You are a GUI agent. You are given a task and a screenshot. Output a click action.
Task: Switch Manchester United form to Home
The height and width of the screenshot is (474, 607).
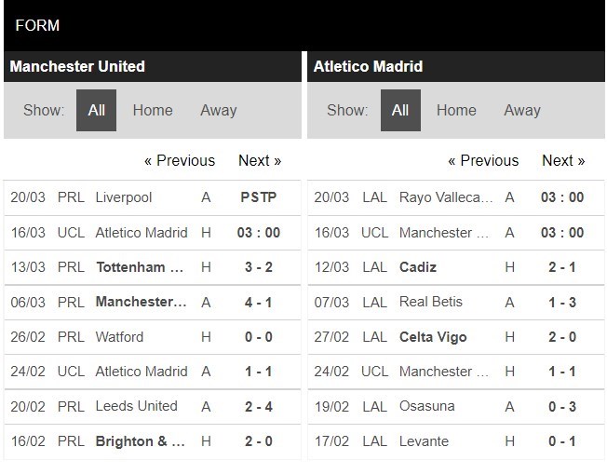(x=153, y=111)
